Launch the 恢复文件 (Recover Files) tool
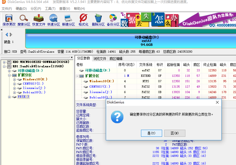This screenshot has height=165, width=236. pos(39,20)
